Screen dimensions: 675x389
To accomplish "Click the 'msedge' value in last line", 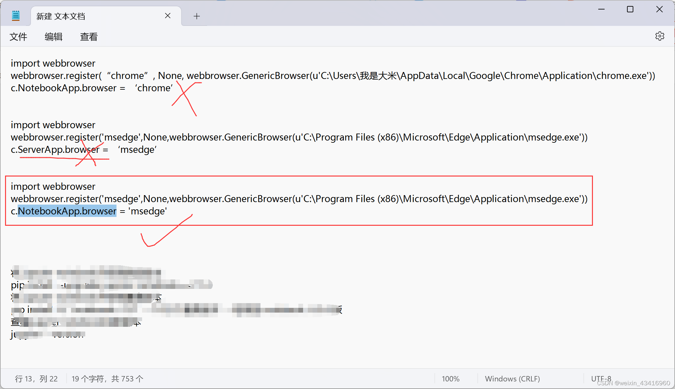I will [148, 211].
